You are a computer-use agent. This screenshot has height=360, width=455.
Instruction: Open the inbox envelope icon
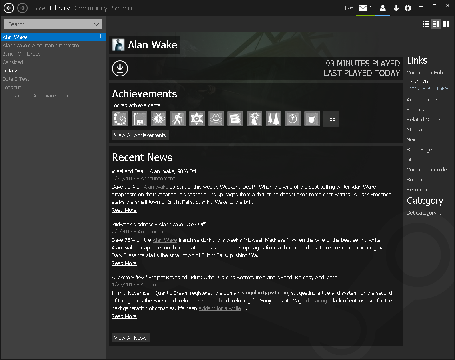(363, 8)
